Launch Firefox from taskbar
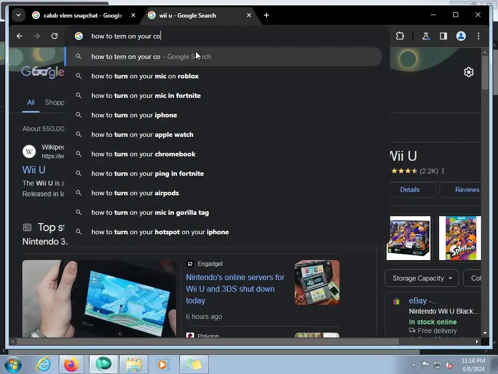498x374 pixels. tap(71, 364)
